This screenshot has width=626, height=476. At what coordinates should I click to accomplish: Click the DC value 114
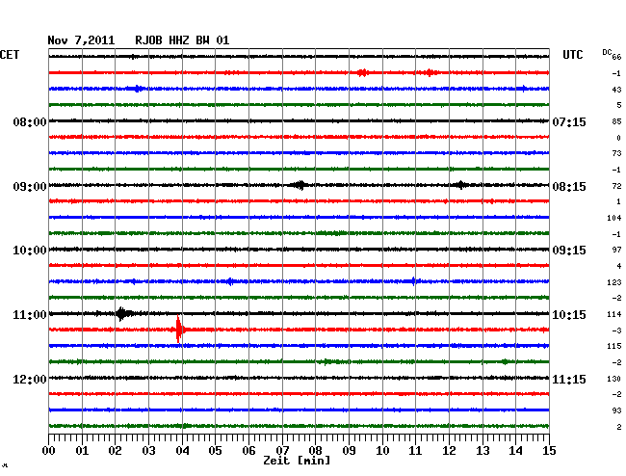pos(614,315)
